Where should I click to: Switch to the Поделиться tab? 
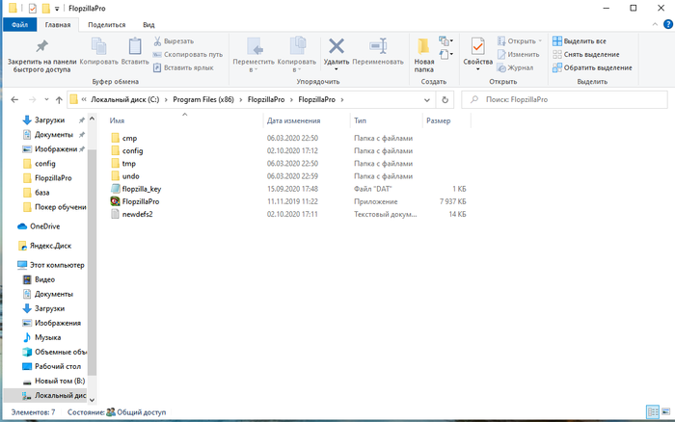(107, 25)
